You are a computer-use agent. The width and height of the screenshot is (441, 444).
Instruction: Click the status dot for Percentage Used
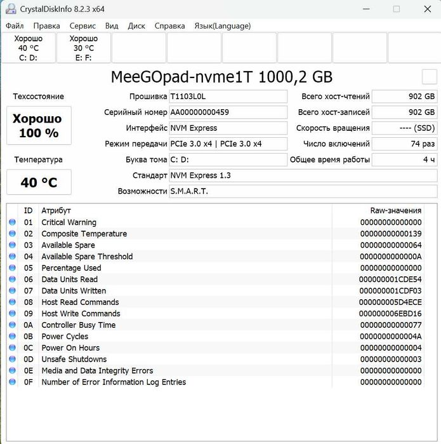pyautogui.click(x=12, y=268)
